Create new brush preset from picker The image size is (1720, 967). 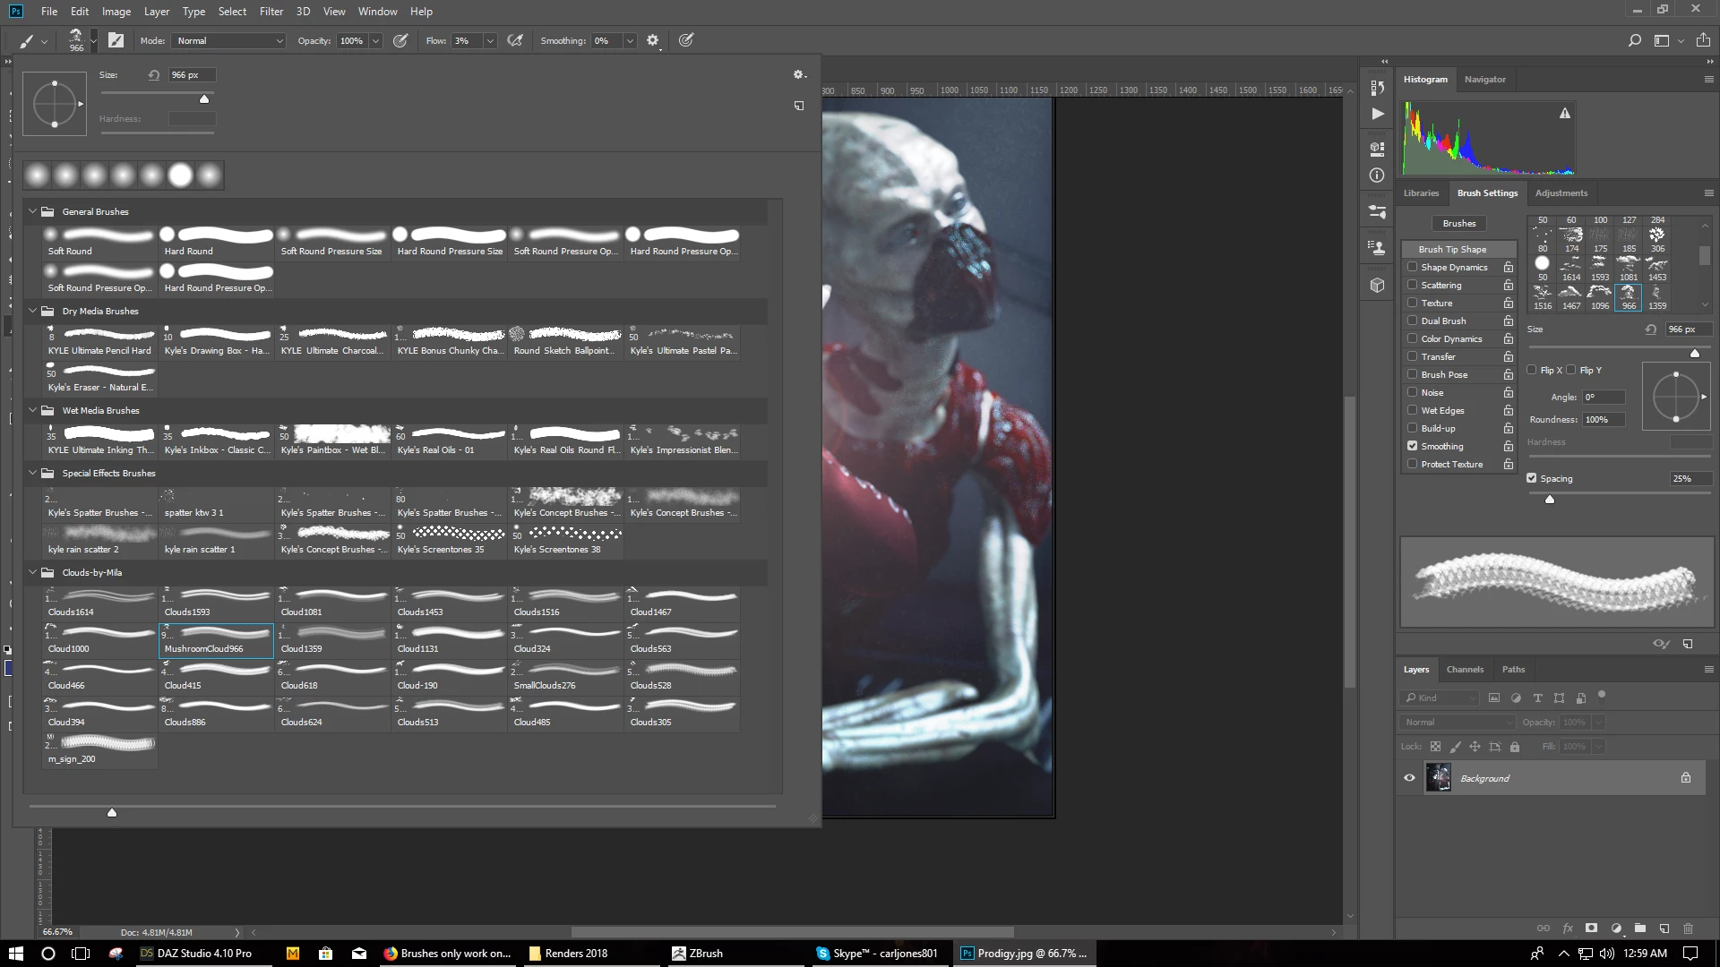799,106
